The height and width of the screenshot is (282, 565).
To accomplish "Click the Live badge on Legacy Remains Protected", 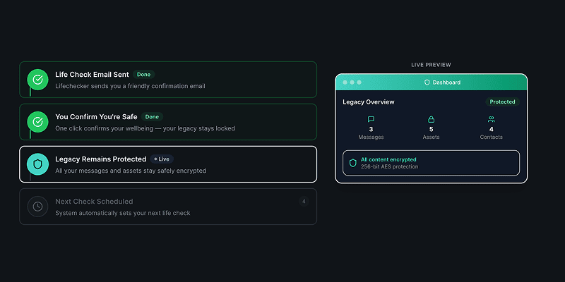I will (x=161, y=159).
